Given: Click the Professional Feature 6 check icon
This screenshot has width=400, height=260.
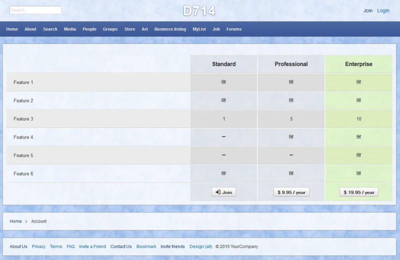Looking at the screenshot, I should 291,173.
